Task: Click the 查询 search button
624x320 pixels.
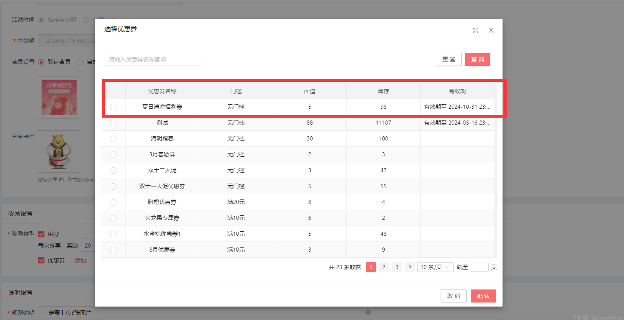Action: [x=477, y=59]
